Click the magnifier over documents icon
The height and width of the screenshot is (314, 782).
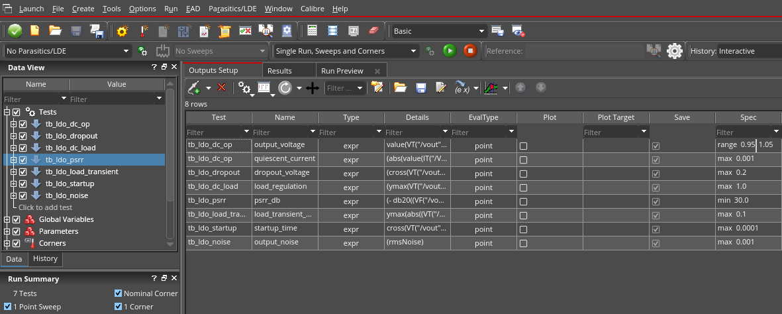pyautogui.click(x=266, y=31)
